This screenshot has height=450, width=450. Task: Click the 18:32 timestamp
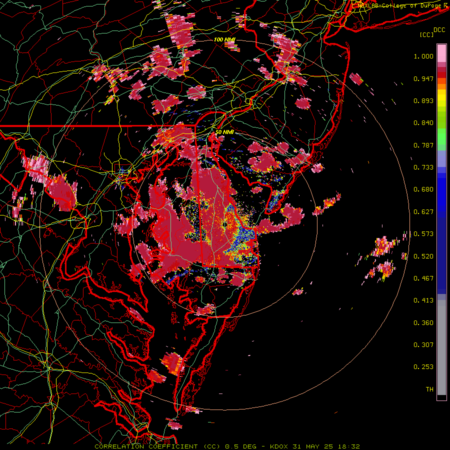coord(348,446)
